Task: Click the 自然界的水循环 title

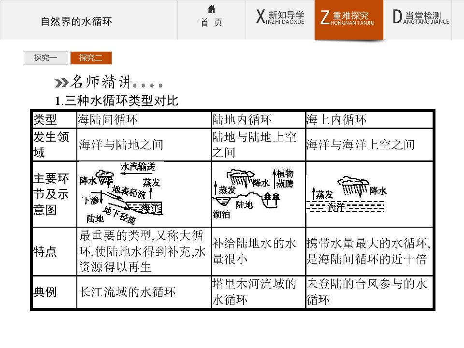Action: click(76, 22)
